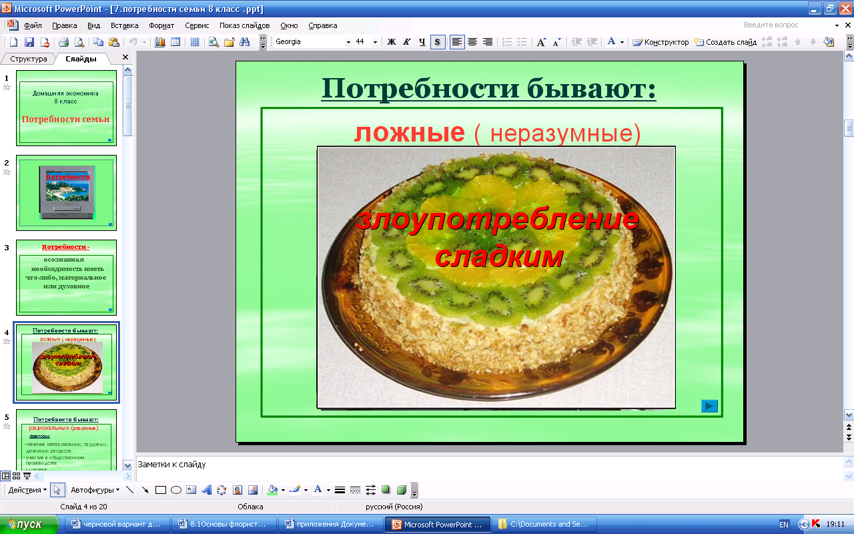Click the EN language indicator
854x534 pixels.
[x=784, y=525]
